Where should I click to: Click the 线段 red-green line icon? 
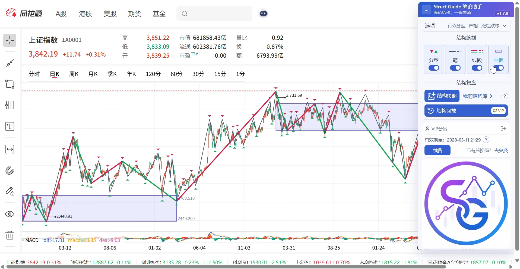click(477, 52)
